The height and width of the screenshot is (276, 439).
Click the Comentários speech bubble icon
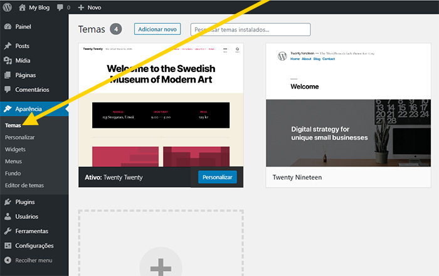click(8, 89)
